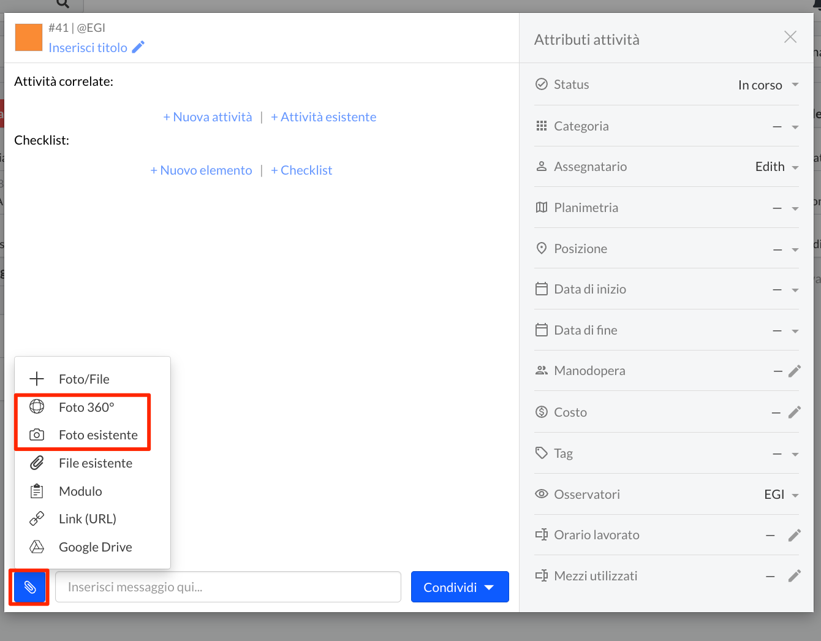Open the Assegnatario dropdown showing Edith
The image size is (821, 641).
pos(777,167)
